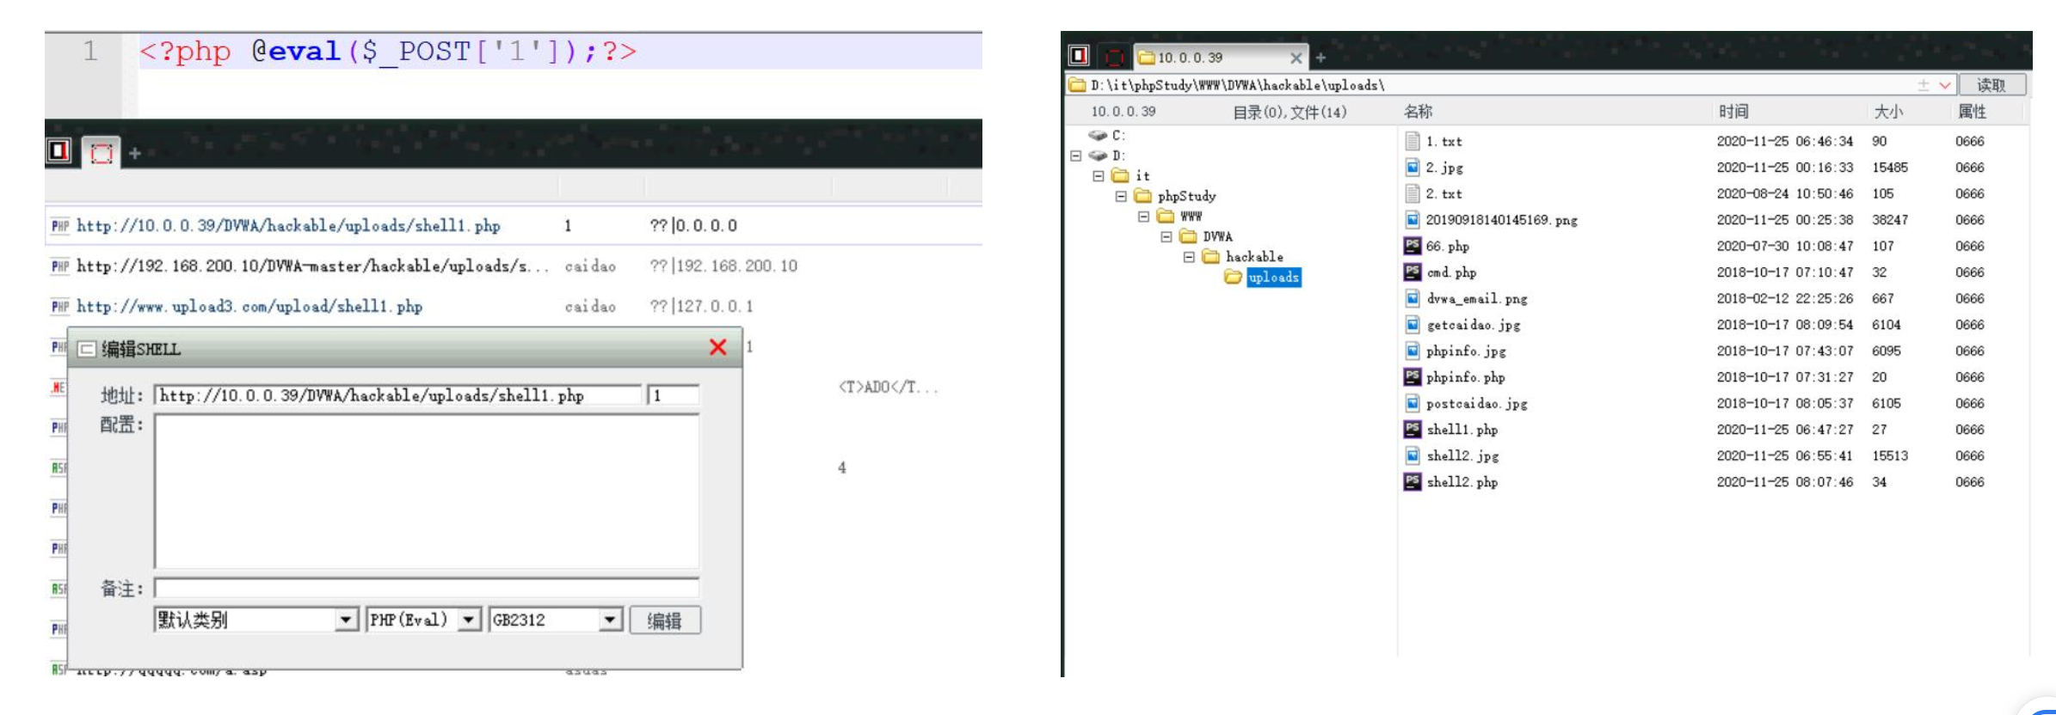Collapse the phpStudy folder node
Image resolution: width=2056 pixels, height=715 pixels.
(x=1121, y=197)
